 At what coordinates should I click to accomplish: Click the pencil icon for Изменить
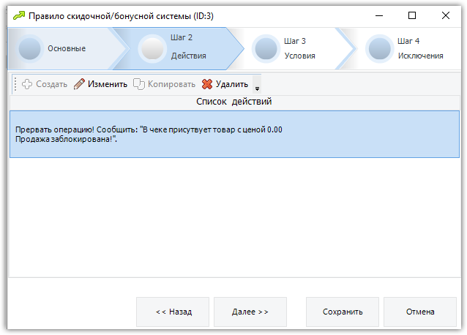79,84
